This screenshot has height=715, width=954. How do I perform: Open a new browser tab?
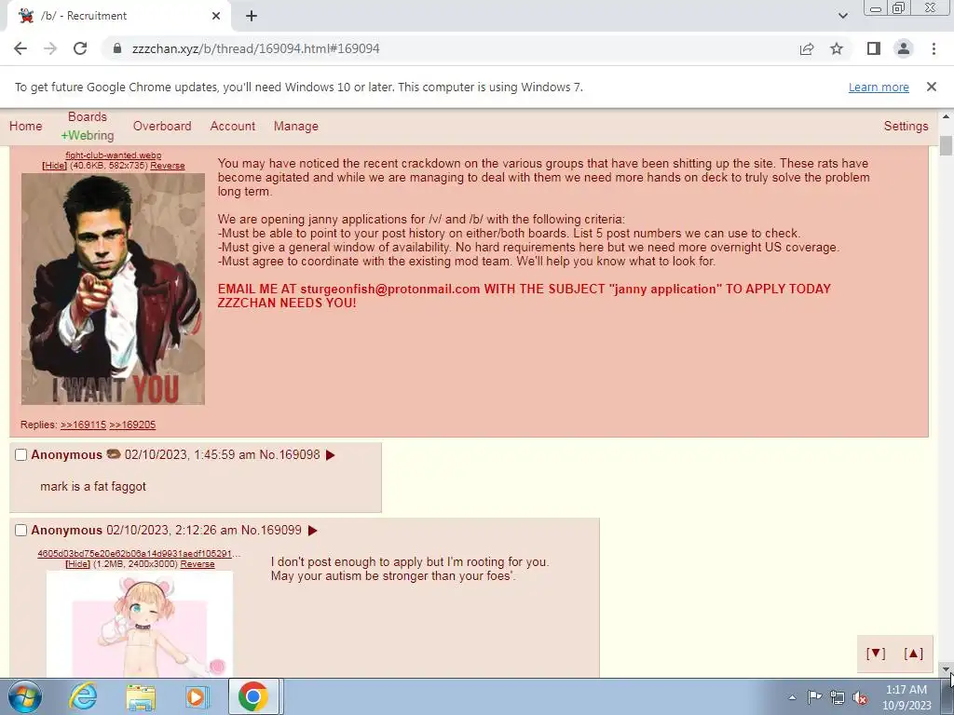(x=252, y=16)
